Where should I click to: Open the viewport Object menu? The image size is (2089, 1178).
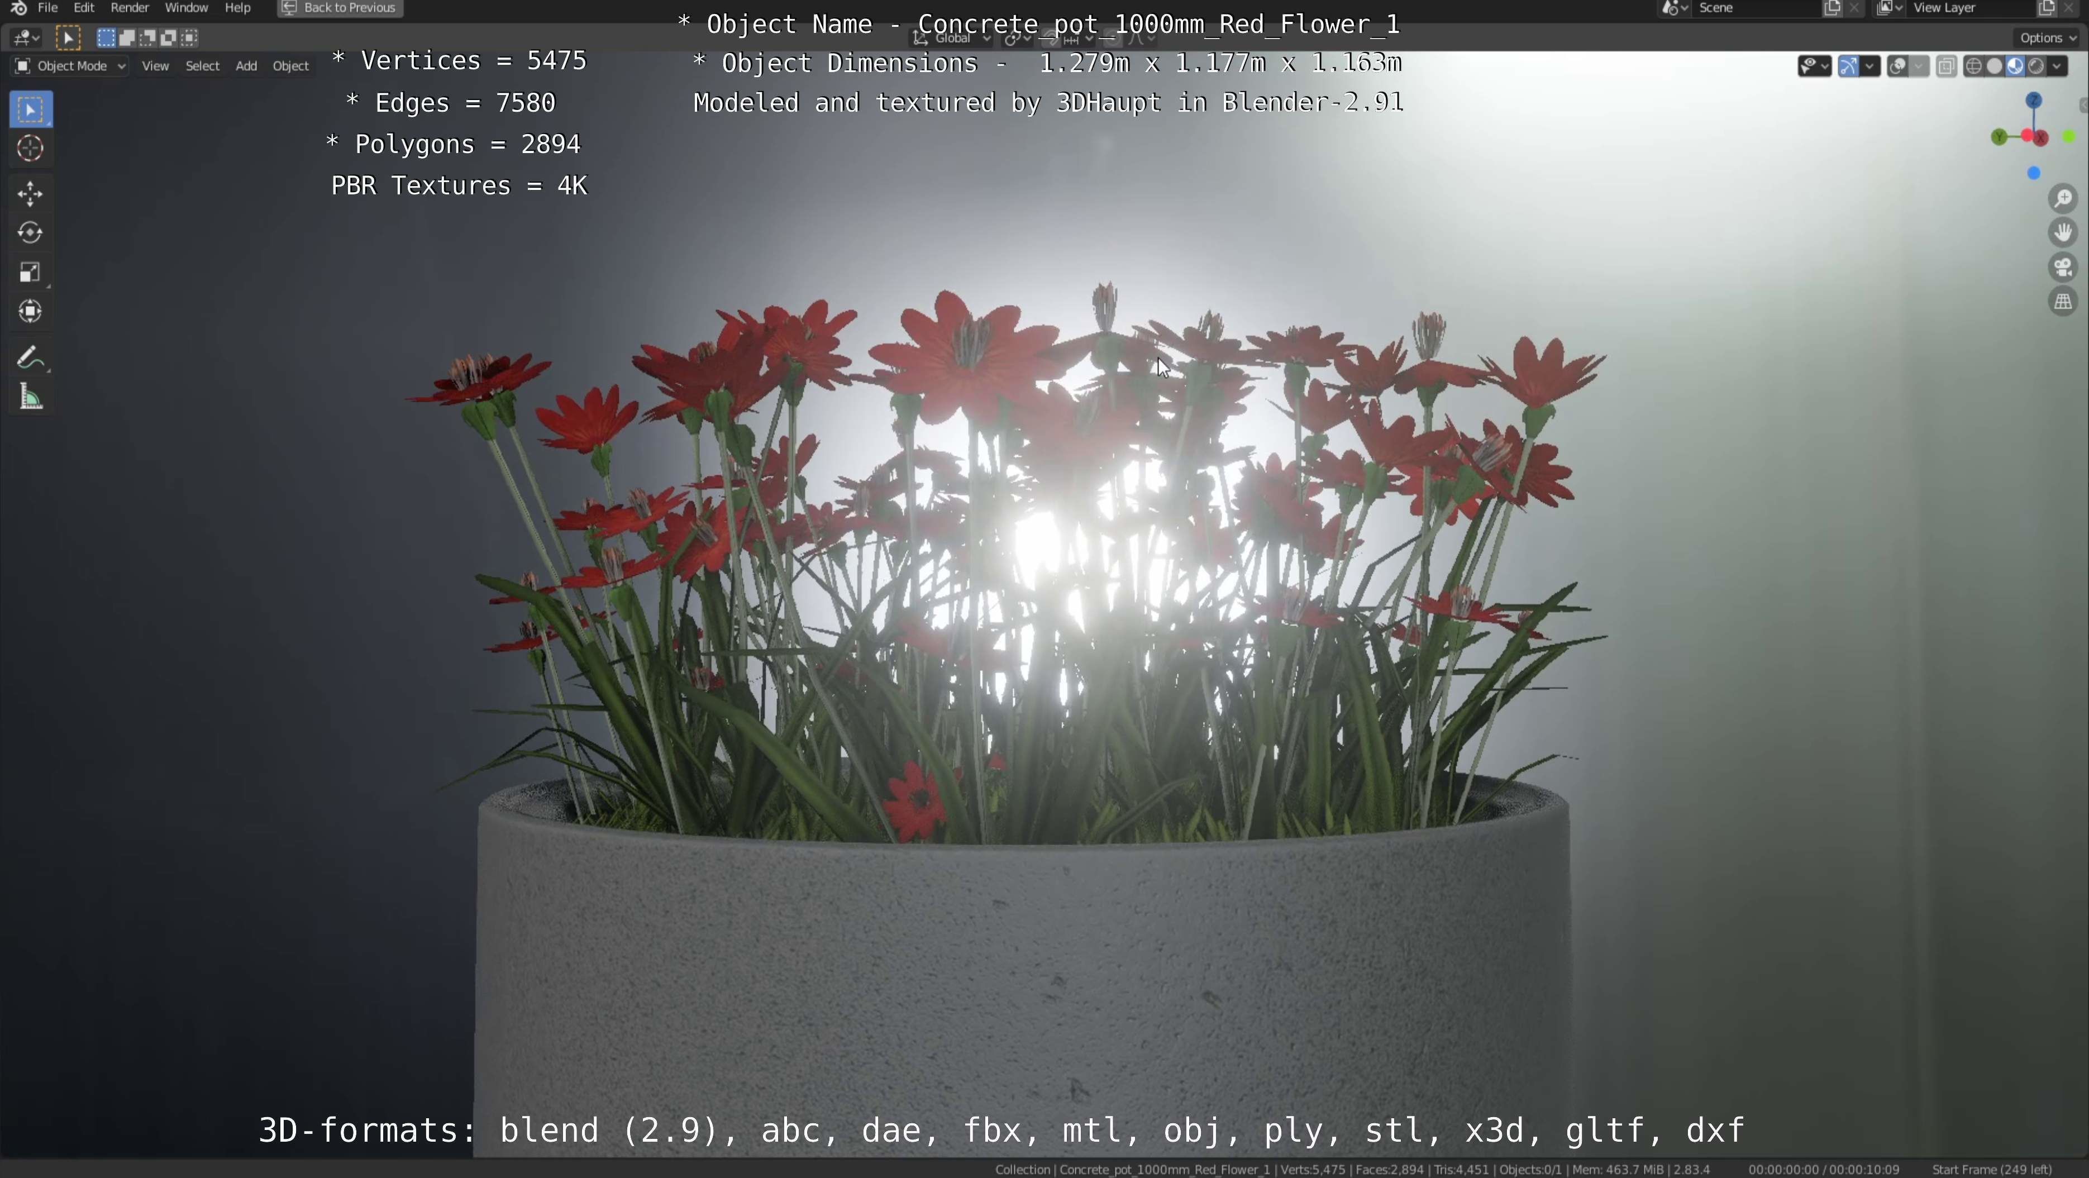pos(291,66)
